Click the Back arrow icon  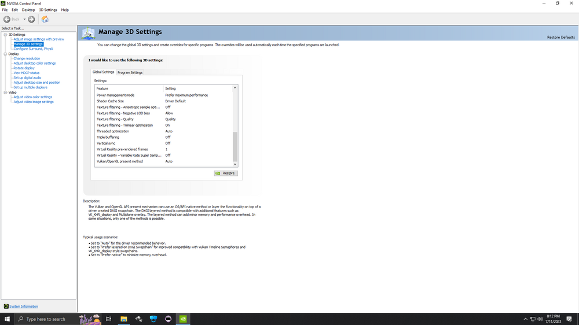(x=7, y=19)
